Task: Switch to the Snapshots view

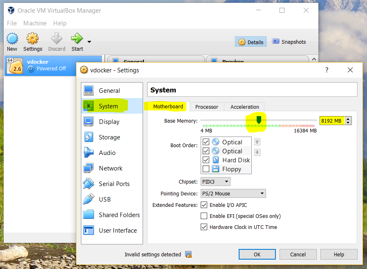Action: click(289, 42)
